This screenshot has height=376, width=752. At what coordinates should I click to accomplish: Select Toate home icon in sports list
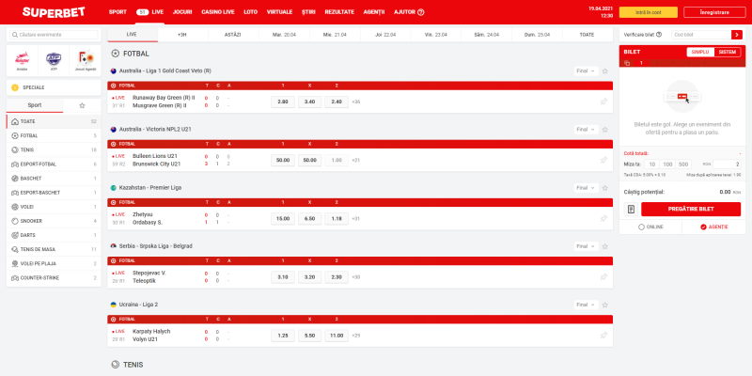[54, 122]
